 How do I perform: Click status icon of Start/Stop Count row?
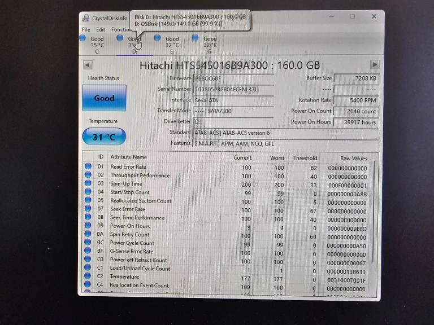pos(88,191)
